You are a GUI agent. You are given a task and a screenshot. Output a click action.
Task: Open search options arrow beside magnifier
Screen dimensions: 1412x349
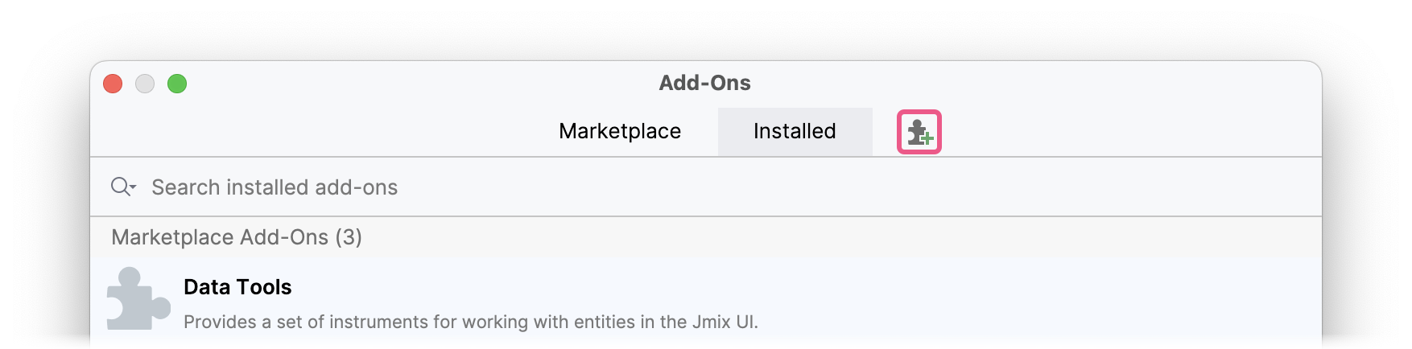[x=134, y=187]
